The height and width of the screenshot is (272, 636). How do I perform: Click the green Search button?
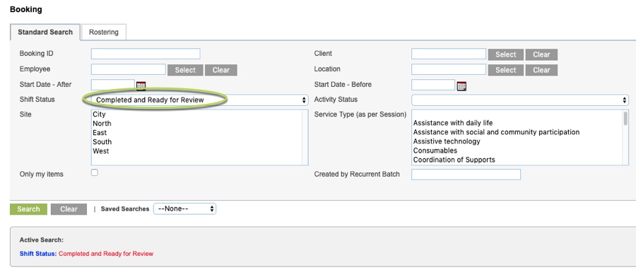tap(28, 209)
